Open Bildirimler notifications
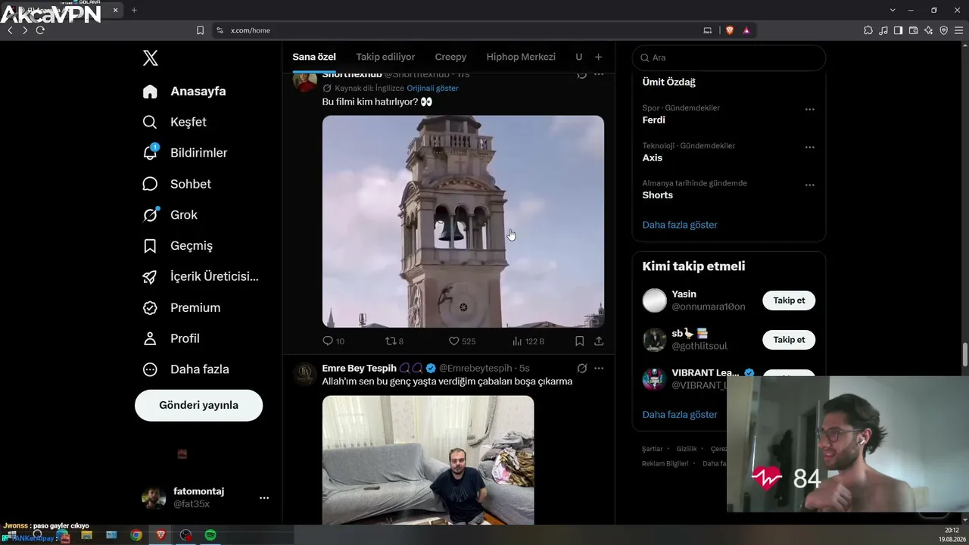 185,153
